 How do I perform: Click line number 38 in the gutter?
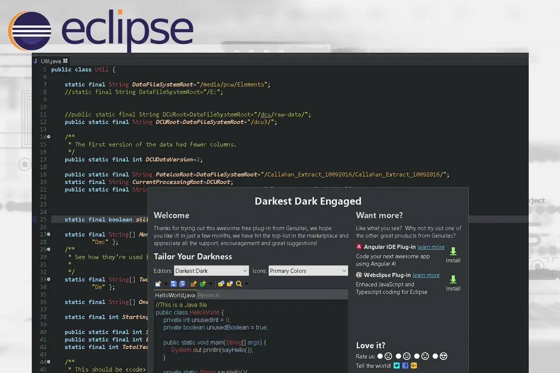click(x=43, y=317)
